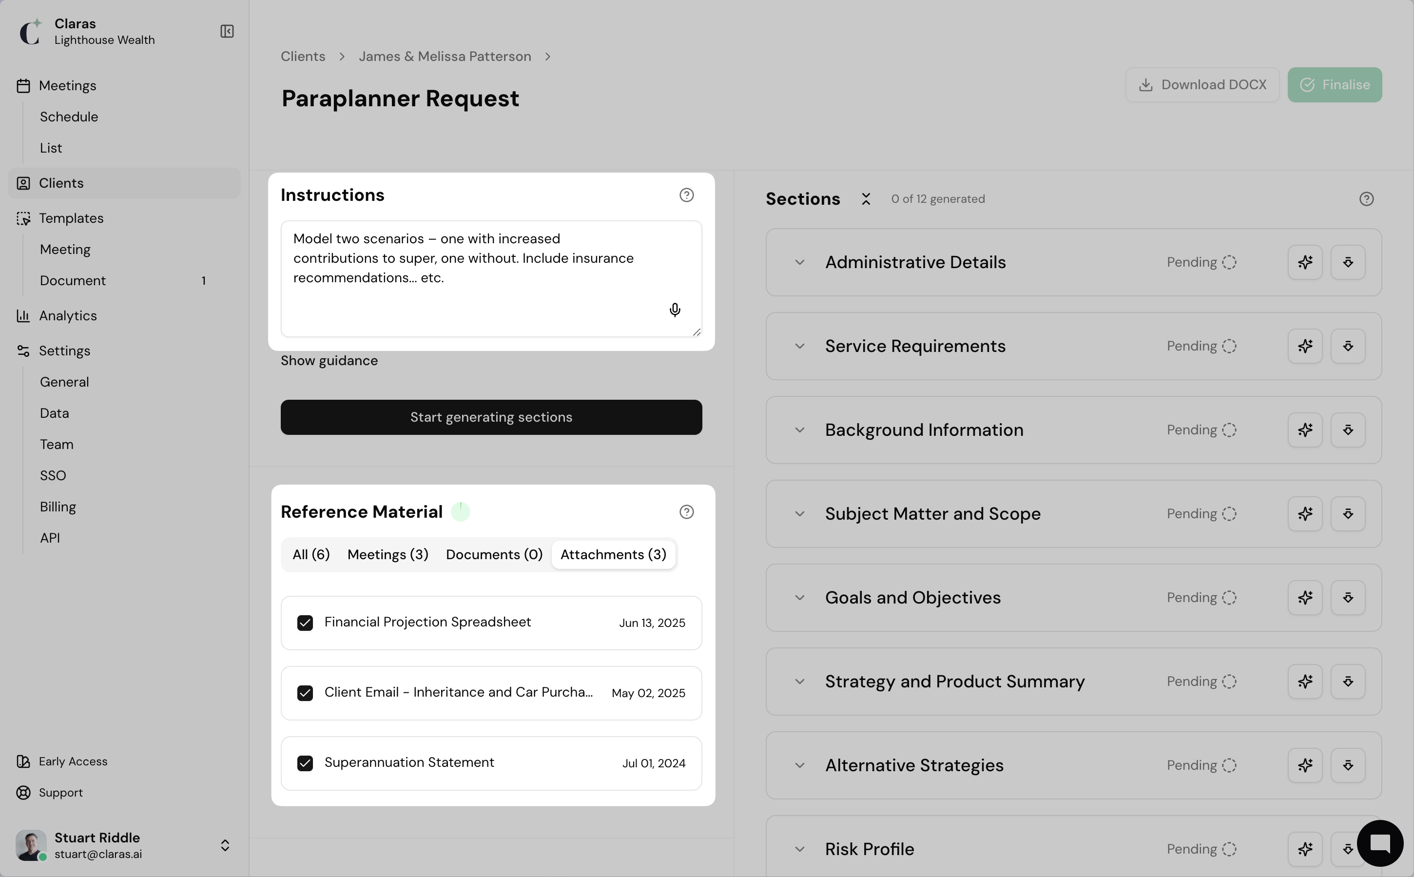The image size is (1414, 877).
Task: Expand Goals and Objectives chevron
Action: [x=799, y=598]
